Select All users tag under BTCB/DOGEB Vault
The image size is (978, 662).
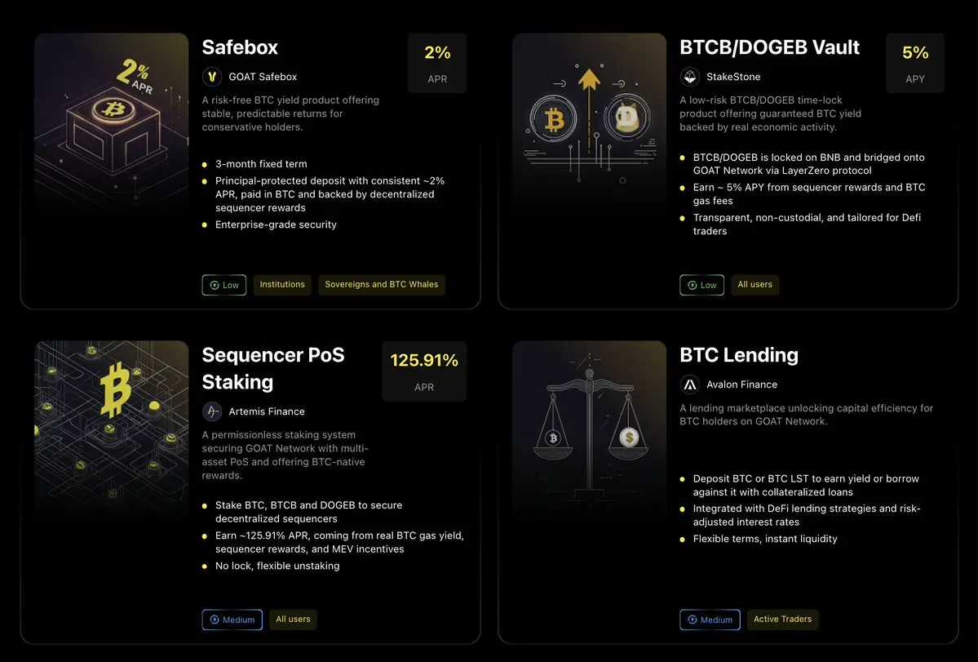point(755,285)
